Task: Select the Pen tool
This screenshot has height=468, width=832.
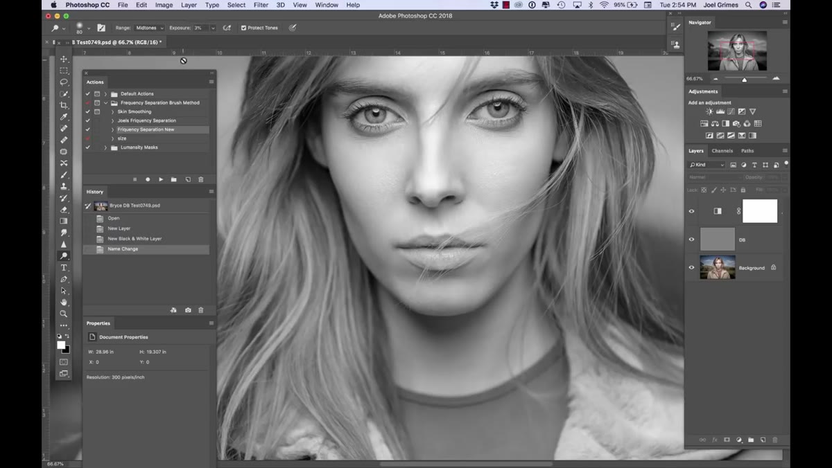Action: coord(64,279)
